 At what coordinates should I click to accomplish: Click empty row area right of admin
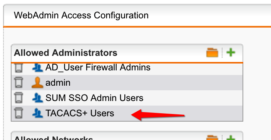click(156, 83)
